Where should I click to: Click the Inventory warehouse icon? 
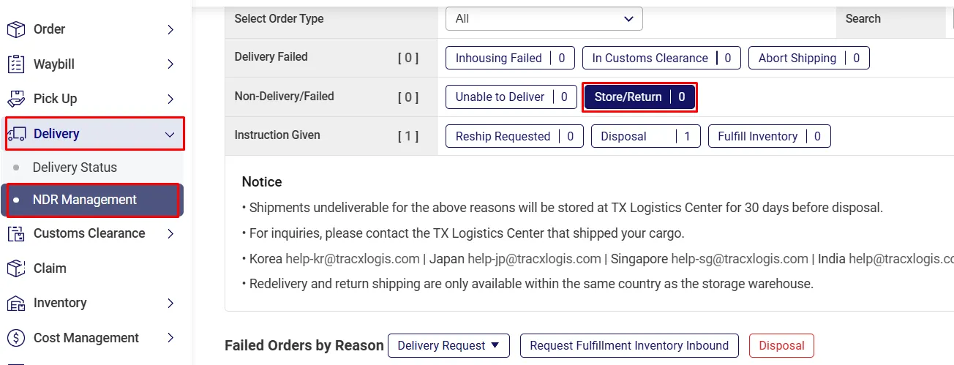(16, 303)
